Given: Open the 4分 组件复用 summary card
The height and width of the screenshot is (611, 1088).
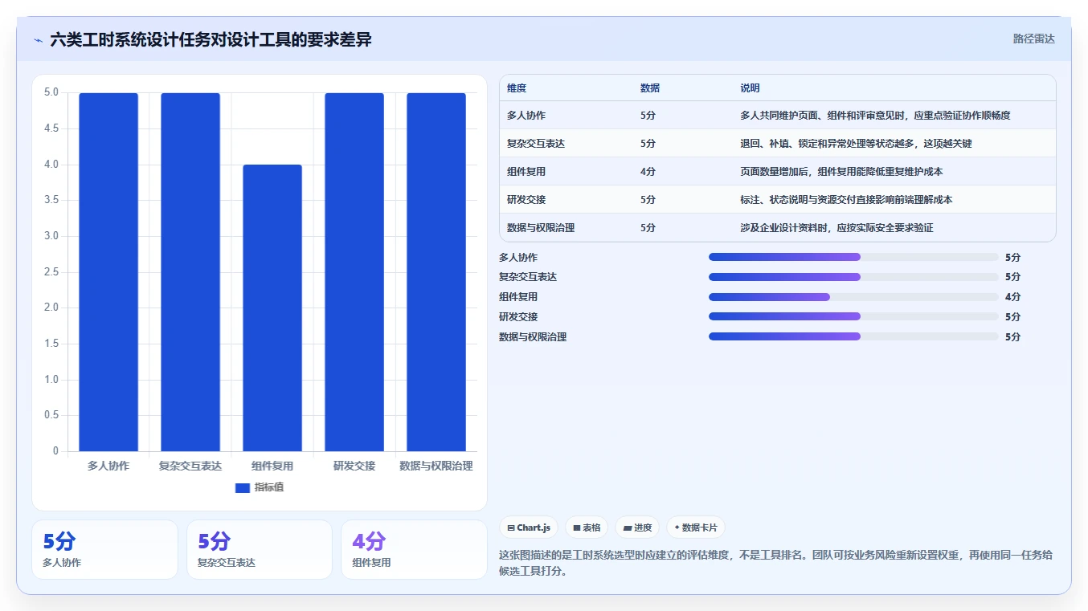Looking at the screenshot, I should [414, 549].
